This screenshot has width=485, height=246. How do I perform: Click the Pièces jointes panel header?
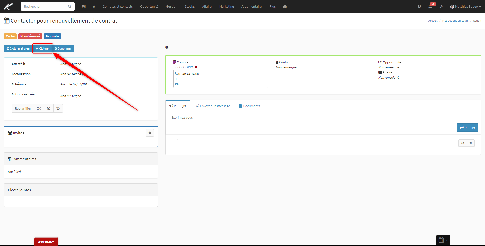[81, 190]
